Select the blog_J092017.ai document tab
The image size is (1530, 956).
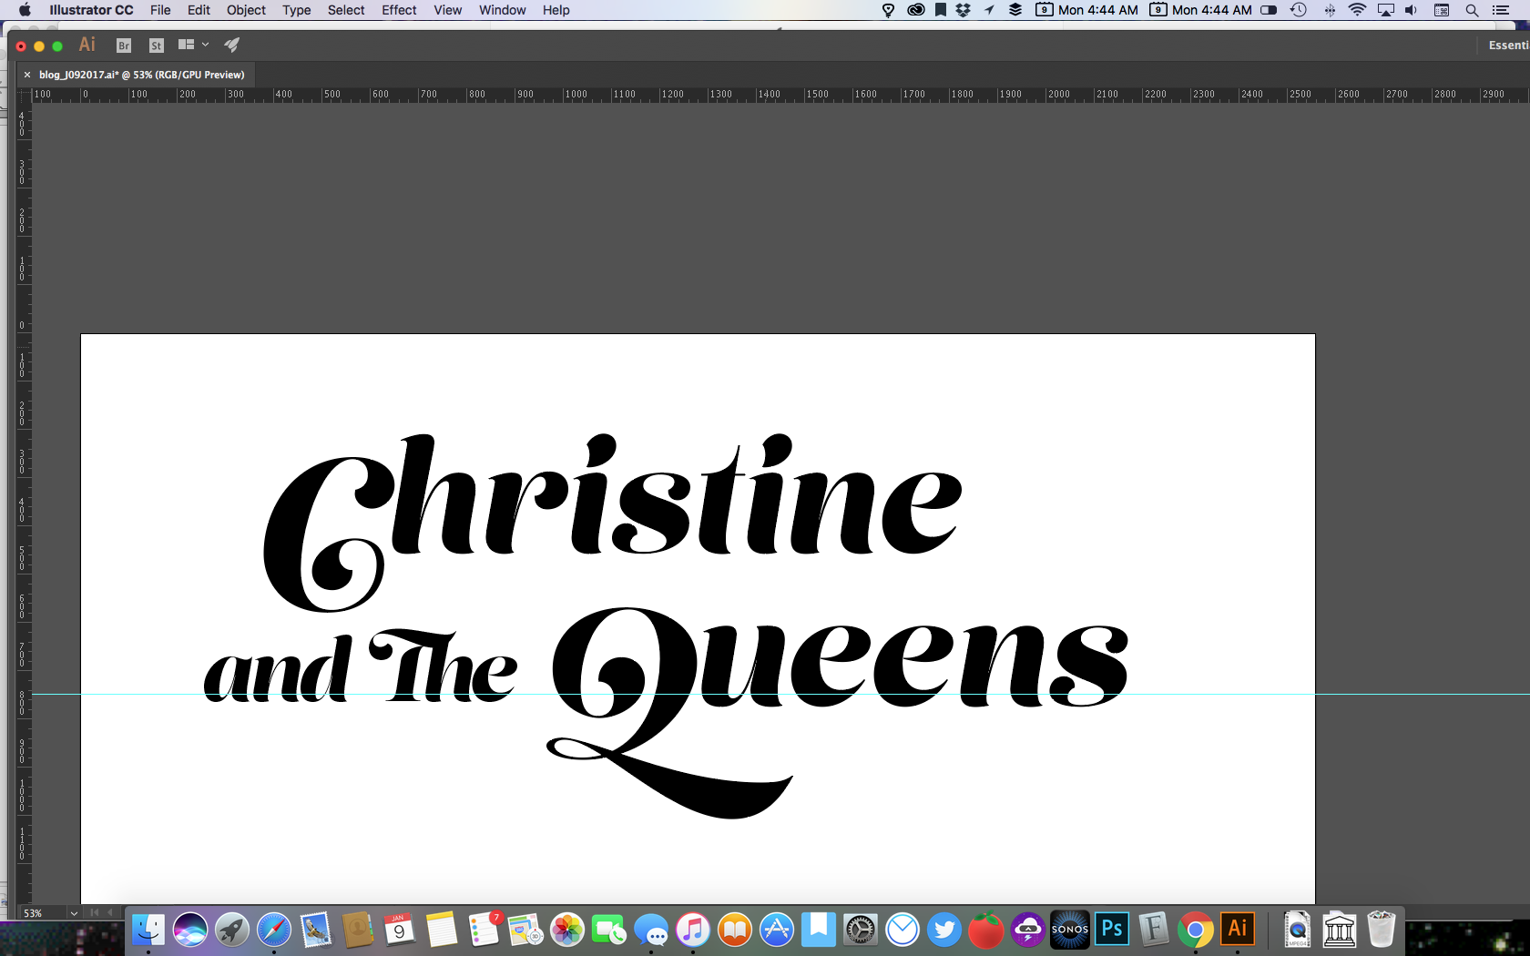(x=141, y=75)
